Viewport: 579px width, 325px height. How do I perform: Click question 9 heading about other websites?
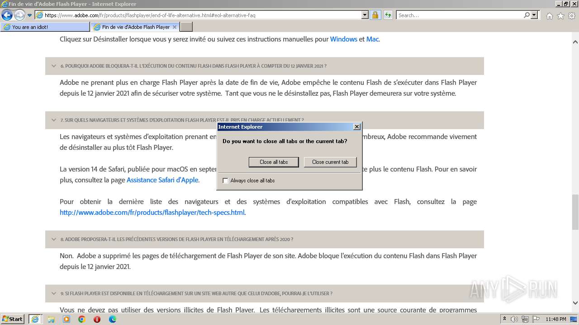click(x=196, y=293)
